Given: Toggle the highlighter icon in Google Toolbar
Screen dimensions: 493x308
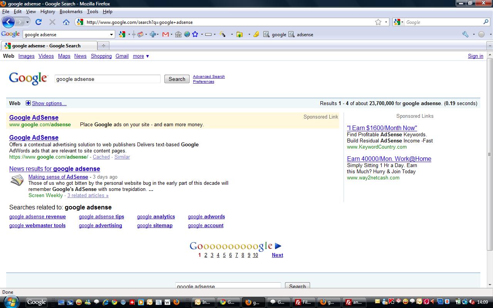Looking at the screenshot, I should pyautogui.click(x=256, y=34).
